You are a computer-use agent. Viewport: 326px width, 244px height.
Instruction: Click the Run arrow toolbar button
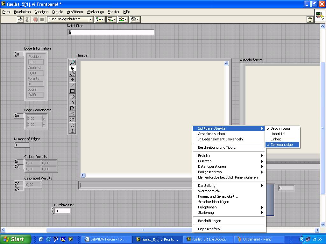20,19
